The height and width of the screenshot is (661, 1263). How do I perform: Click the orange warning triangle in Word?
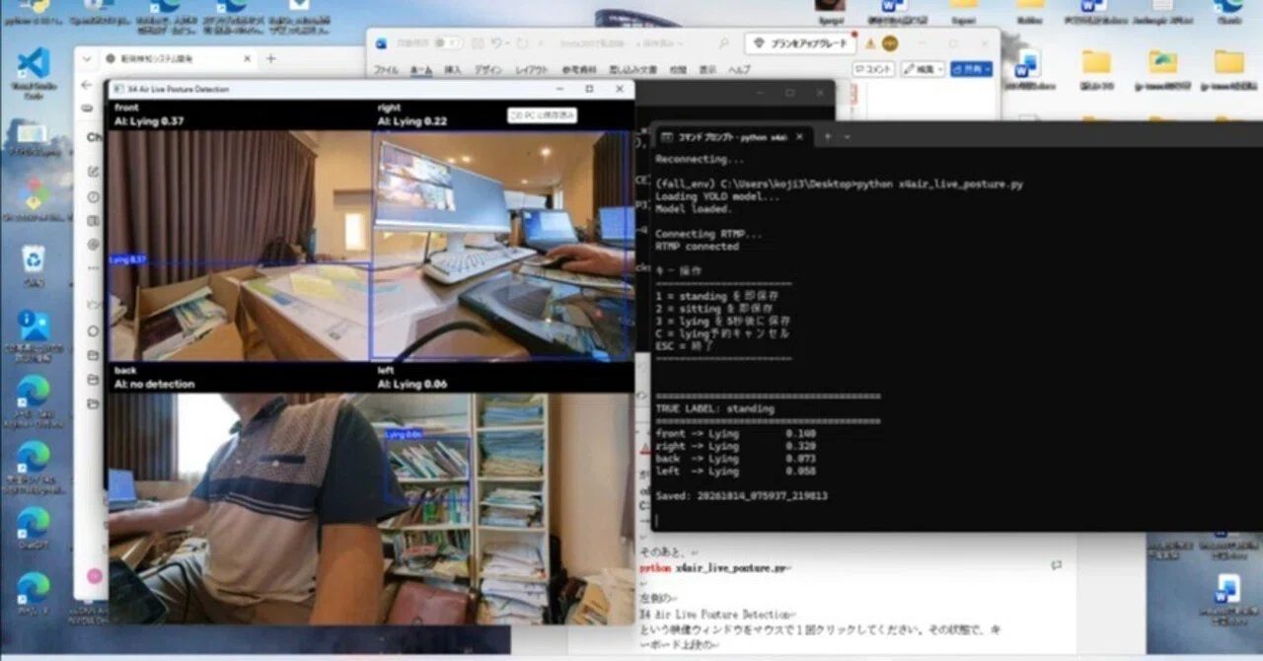coord(870,43)
